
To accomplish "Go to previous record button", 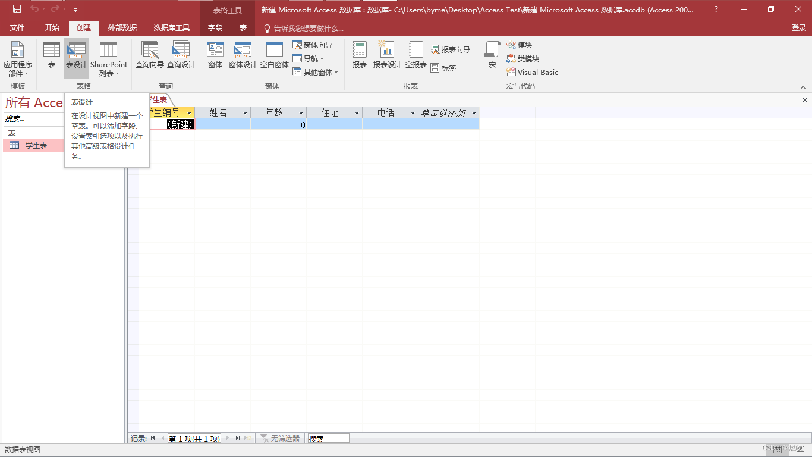I will (163, 438).
